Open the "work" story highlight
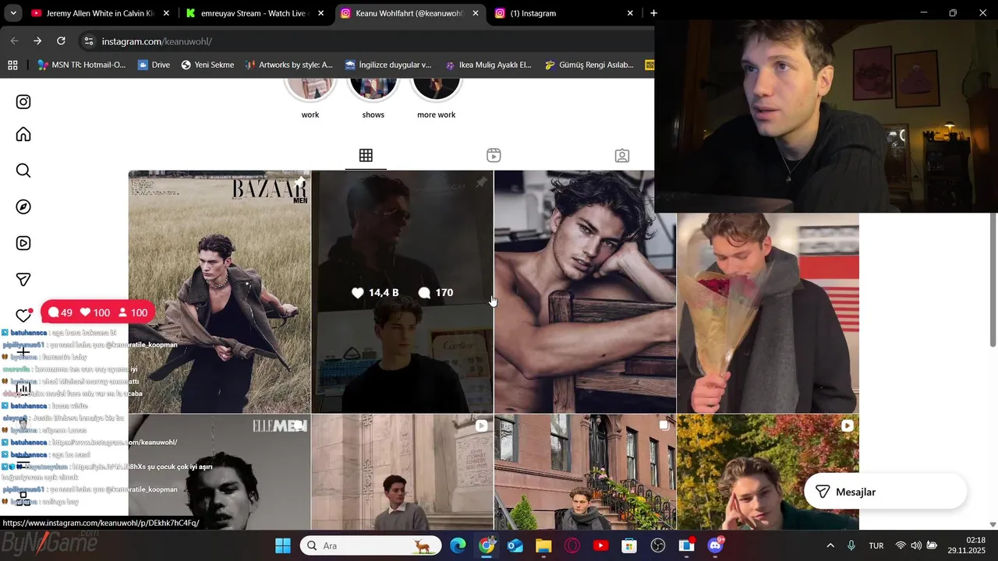 coord(310,97)
